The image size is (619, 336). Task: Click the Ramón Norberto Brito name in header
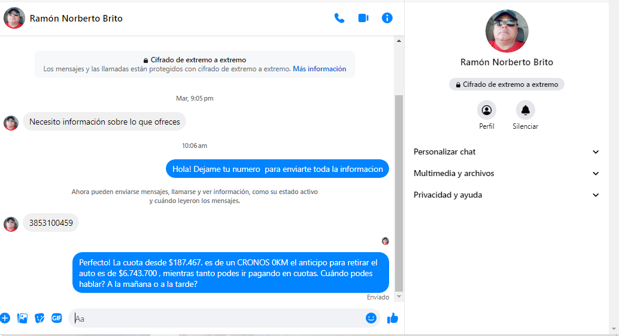tap(76, 19)
